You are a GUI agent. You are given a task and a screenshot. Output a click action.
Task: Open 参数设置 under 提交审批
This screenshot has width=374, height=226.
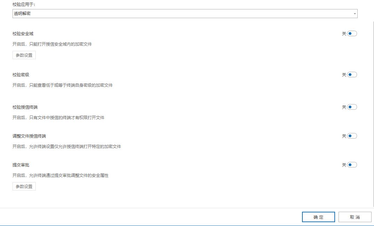pos(24,187)
